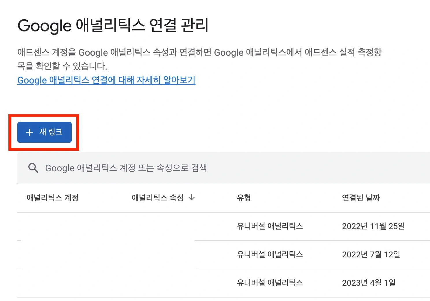Click the 애널리틱스 속성 column header

tap(158, 198)
